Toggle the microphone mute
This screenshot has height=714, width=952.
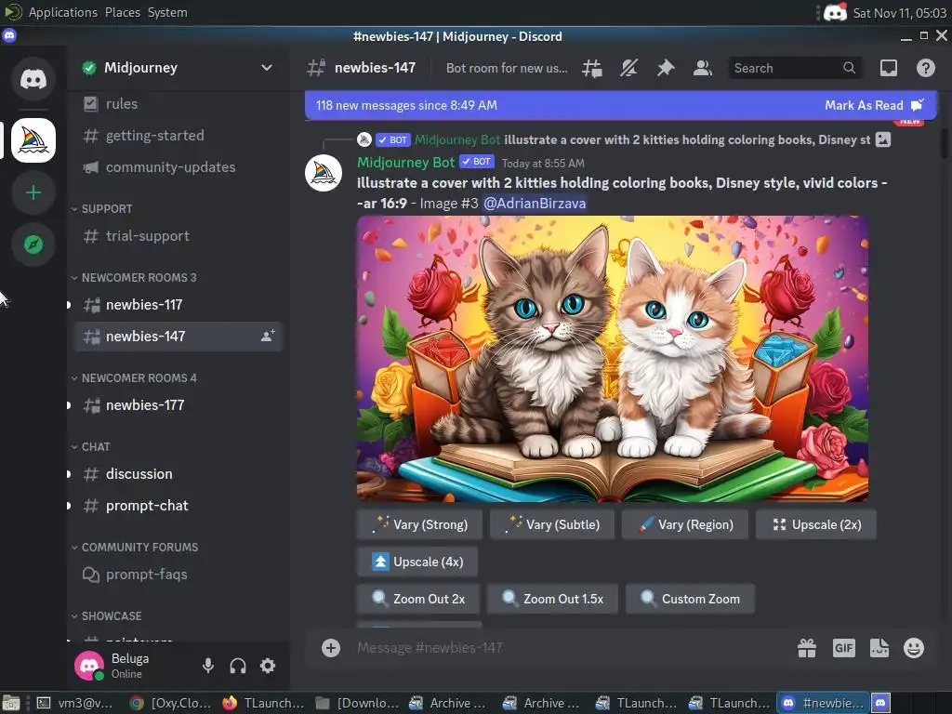pyautogui.click(x=208, y=666)
